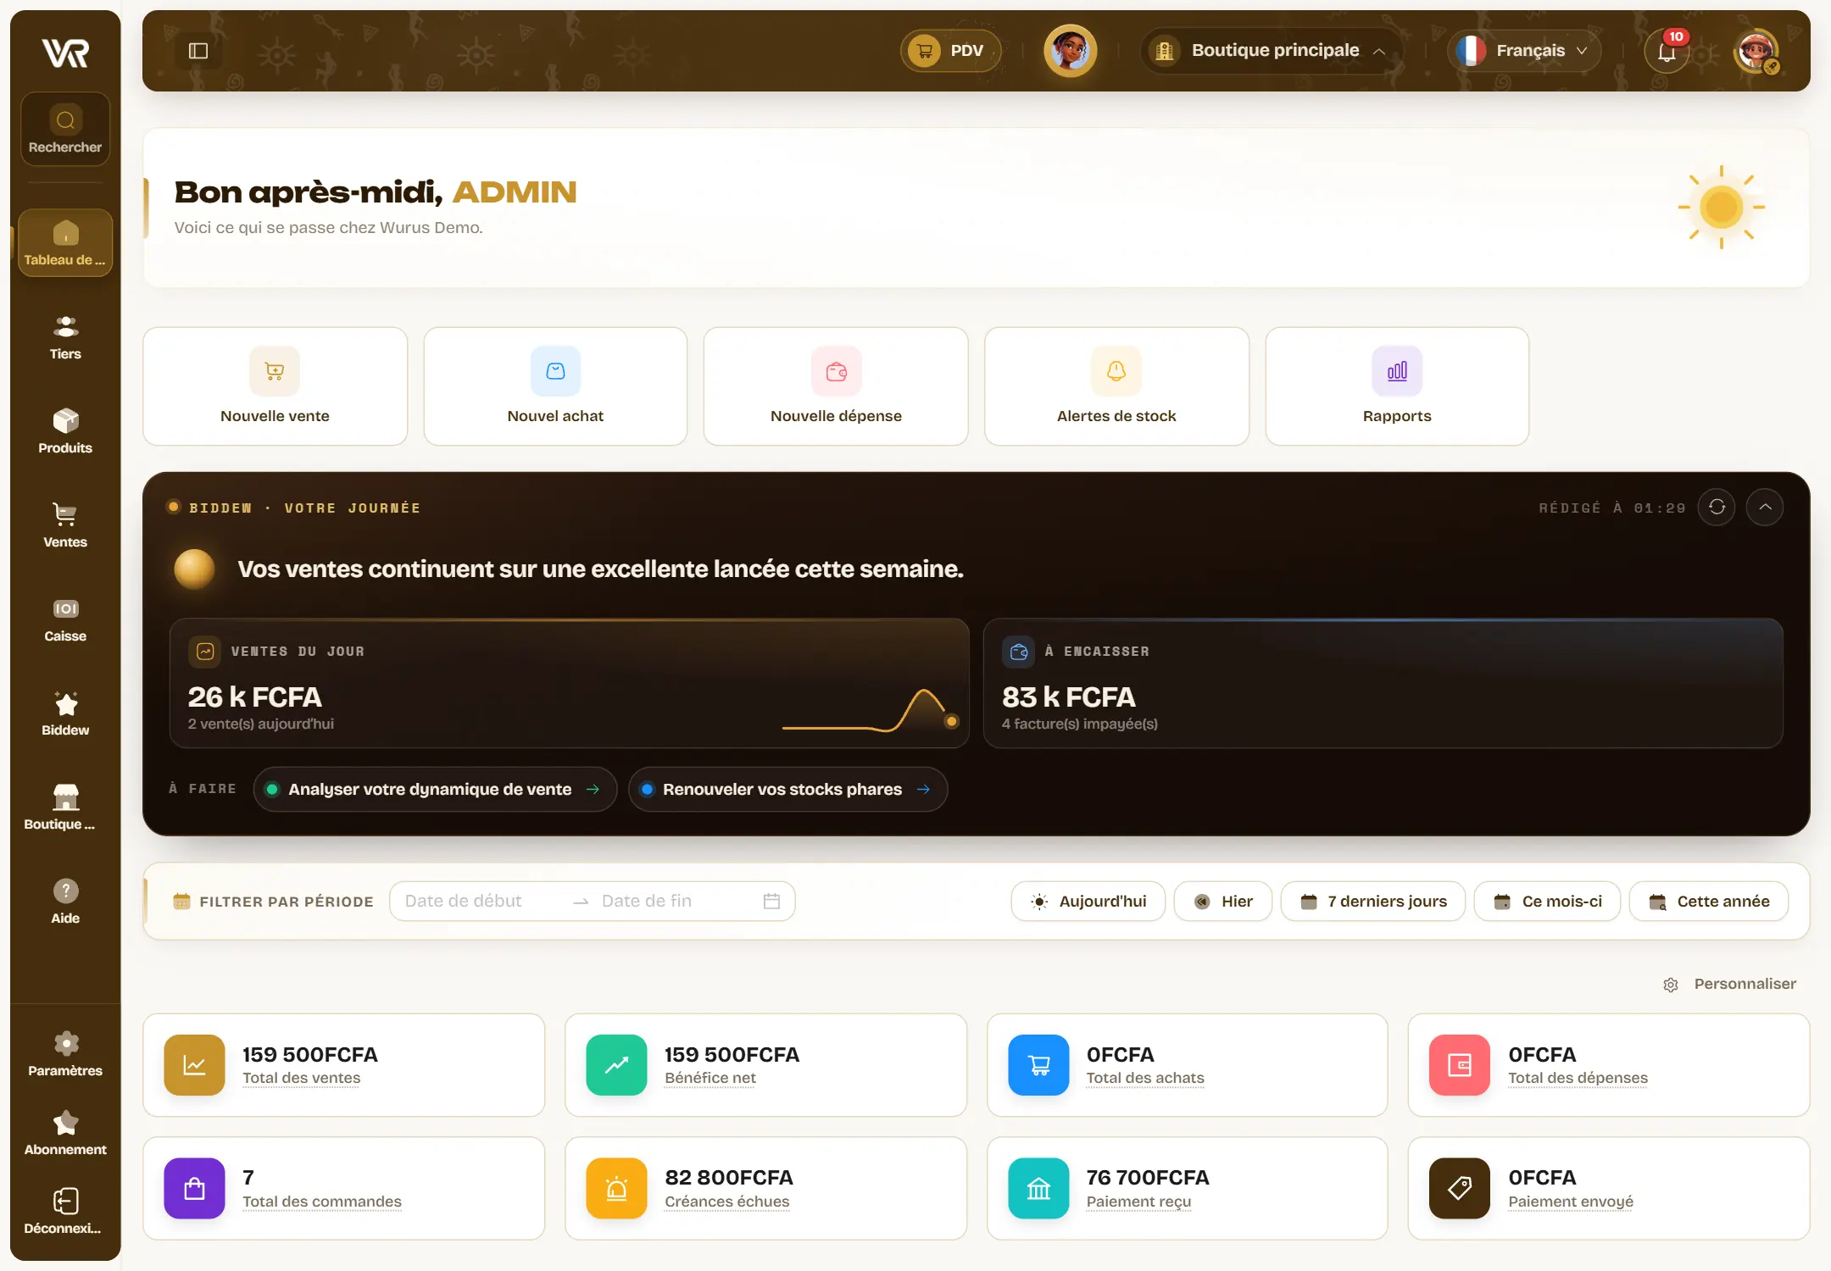
Task: Click the round avatar next to PDV
Action: pos(1070,51)
